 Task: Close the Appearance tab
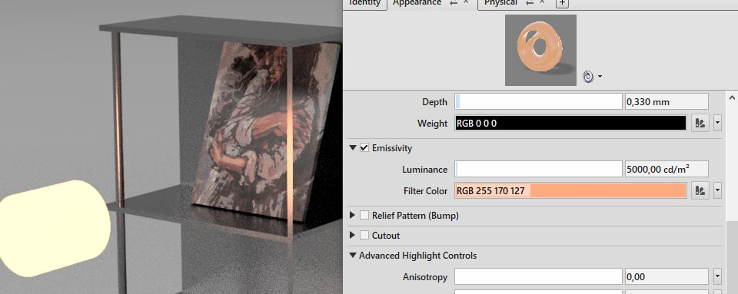pyautogui.click(x=466, y=2)
